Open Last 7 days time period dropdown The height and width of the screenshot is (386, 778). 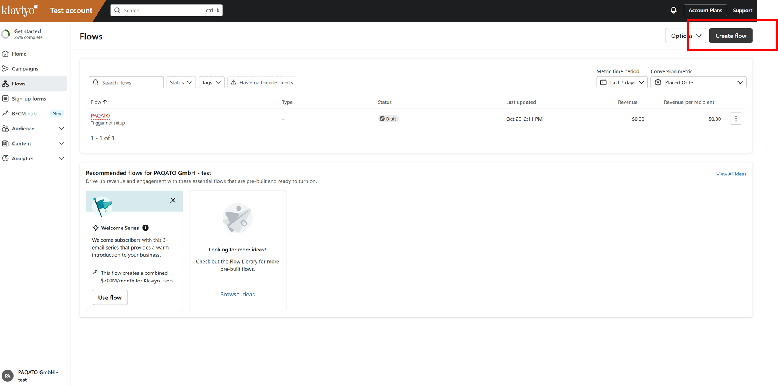pyautogui.click(x=622, y=82)
